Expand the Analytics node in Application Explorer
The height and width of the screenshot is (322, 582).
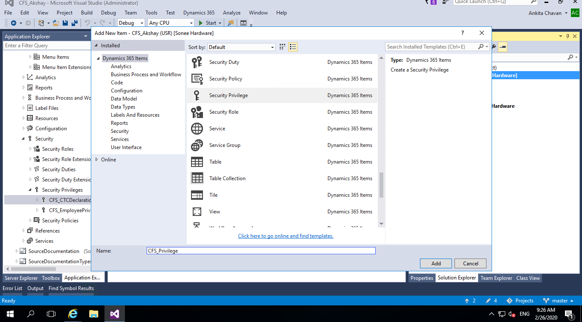[24, 78]
